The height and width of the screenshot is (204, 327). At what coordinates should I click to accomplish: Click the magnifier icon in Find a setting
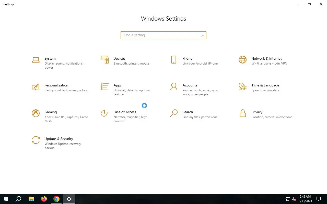(203, 35)
